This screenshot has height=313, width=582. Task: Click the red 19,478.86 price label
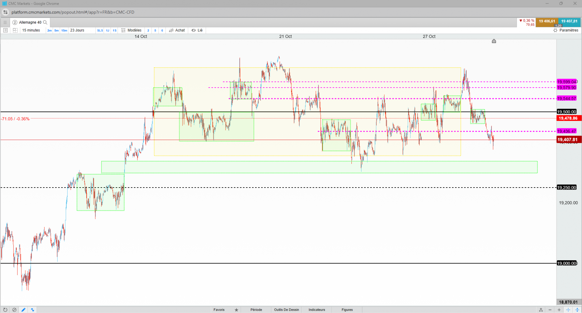[568, 118]
